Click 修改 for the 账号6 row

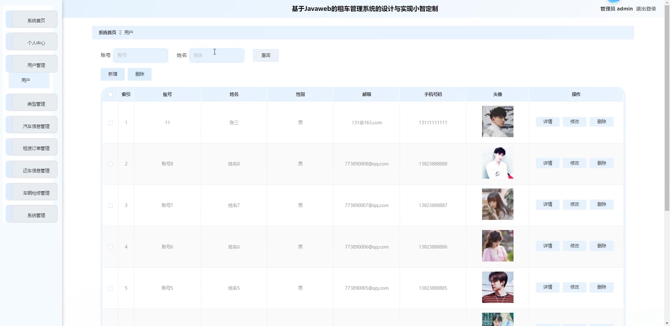coord(574,246)
